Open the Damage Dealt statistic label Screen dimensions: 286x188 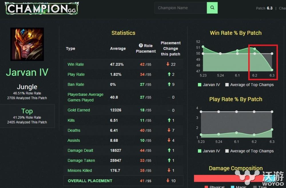pyautogui.click(x=80, y=151)
